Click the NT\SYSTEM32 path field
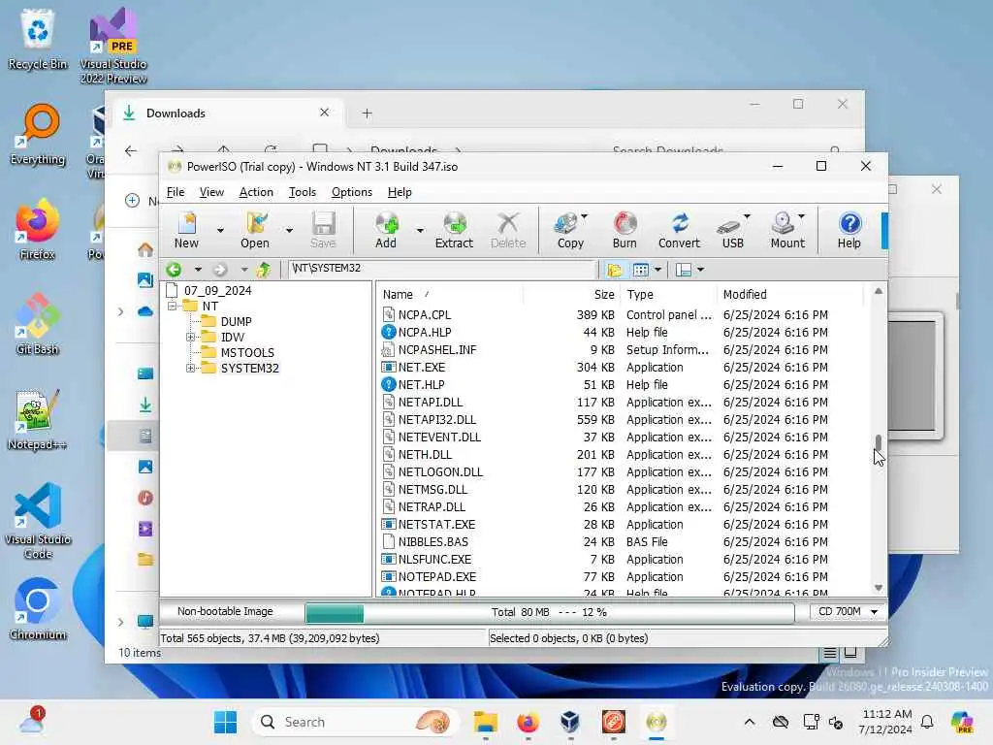The width and height of the screenshot is (993, 745). [441, 269]
